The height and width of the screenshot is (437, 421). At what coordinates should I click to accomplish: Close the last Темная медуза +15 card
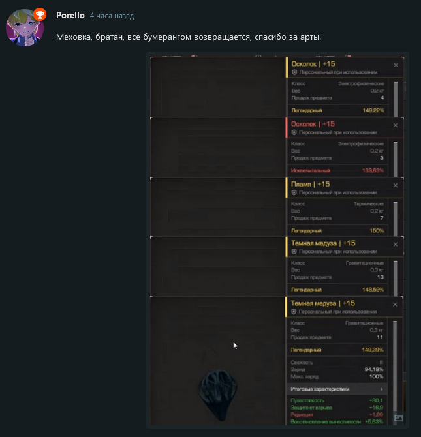click(395, 305)
